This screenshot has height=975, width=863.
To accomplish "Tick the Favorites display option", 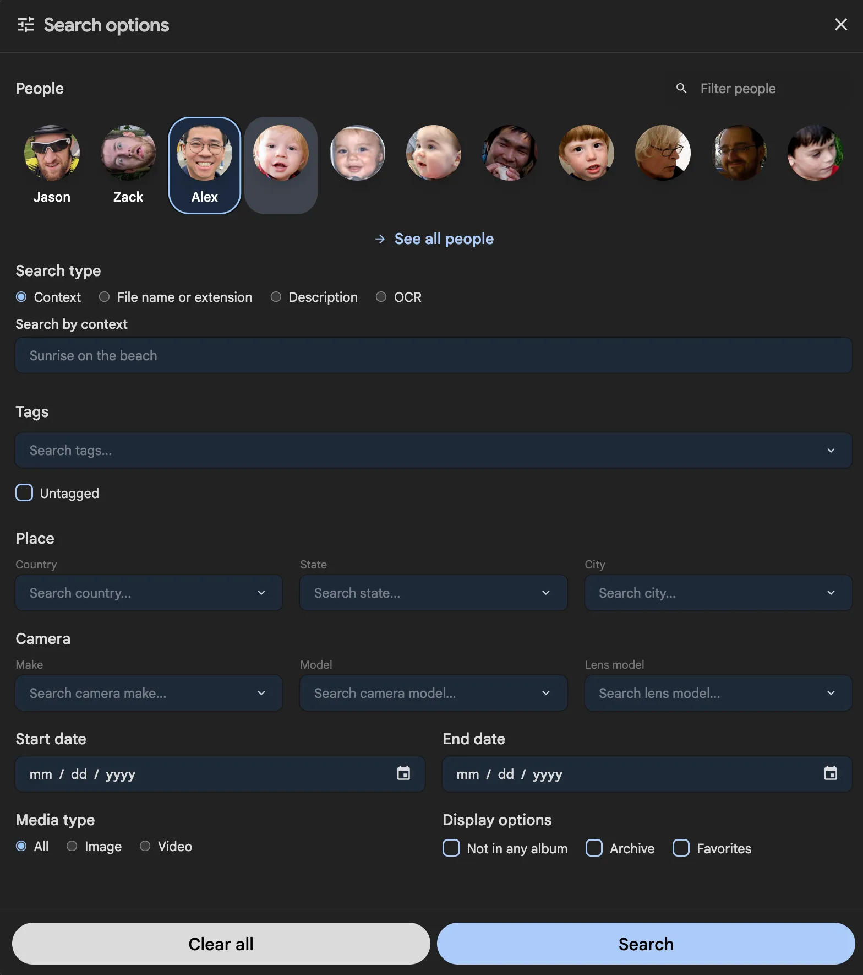I will 681,848.
